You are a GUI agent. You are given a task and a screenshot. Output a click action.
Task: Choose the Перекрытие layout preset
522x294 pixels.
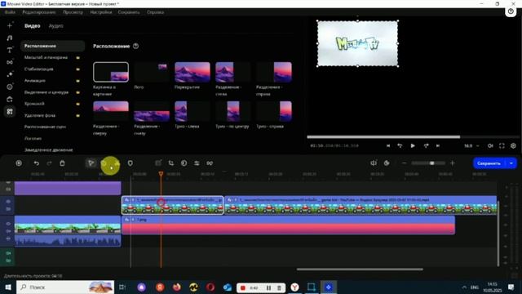point(192,72)
